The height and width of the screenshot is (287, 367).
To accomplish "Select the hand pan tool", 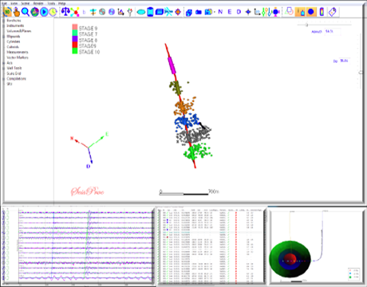I will pyautogui.click(x=17, y=12).
